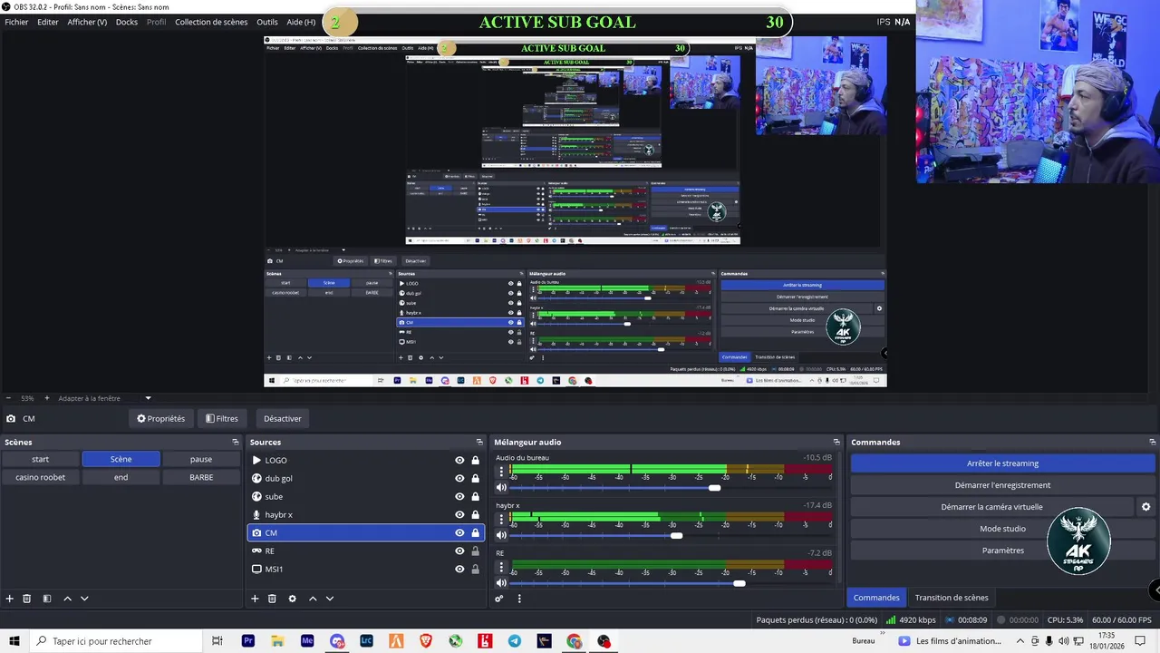The height and width of the screenshot is (653, 1160).
Task: Hide the LOGO source with its eye icon
Action: coord(459,461)
